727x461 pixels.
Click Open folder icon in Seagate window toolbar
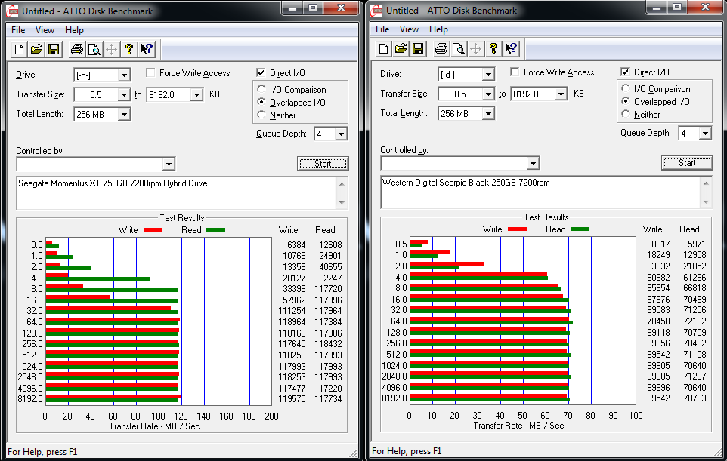tap(36, 49)
